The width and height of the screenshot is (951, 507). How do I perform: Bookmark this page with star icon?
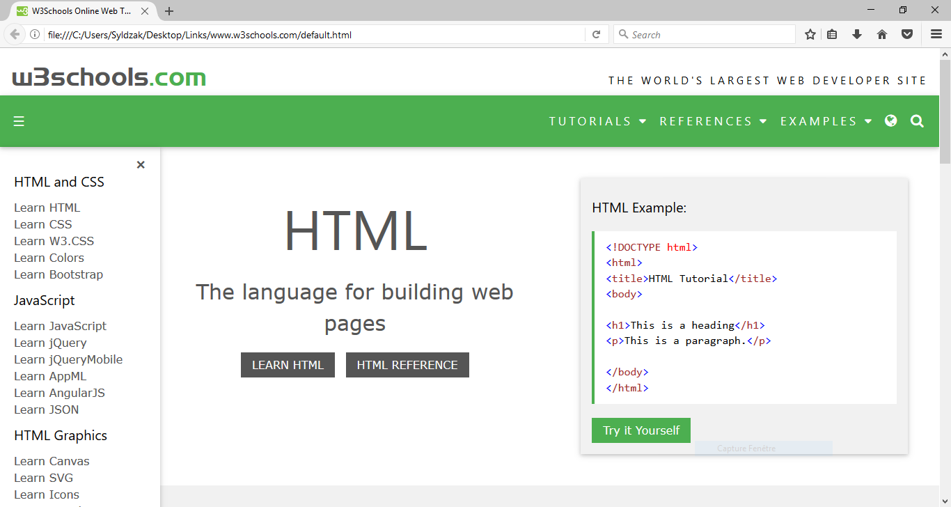pyautogui.click(x=810, y=34)
